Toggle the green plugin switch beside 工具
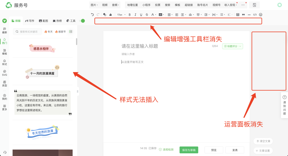 [x=82, y=21]
